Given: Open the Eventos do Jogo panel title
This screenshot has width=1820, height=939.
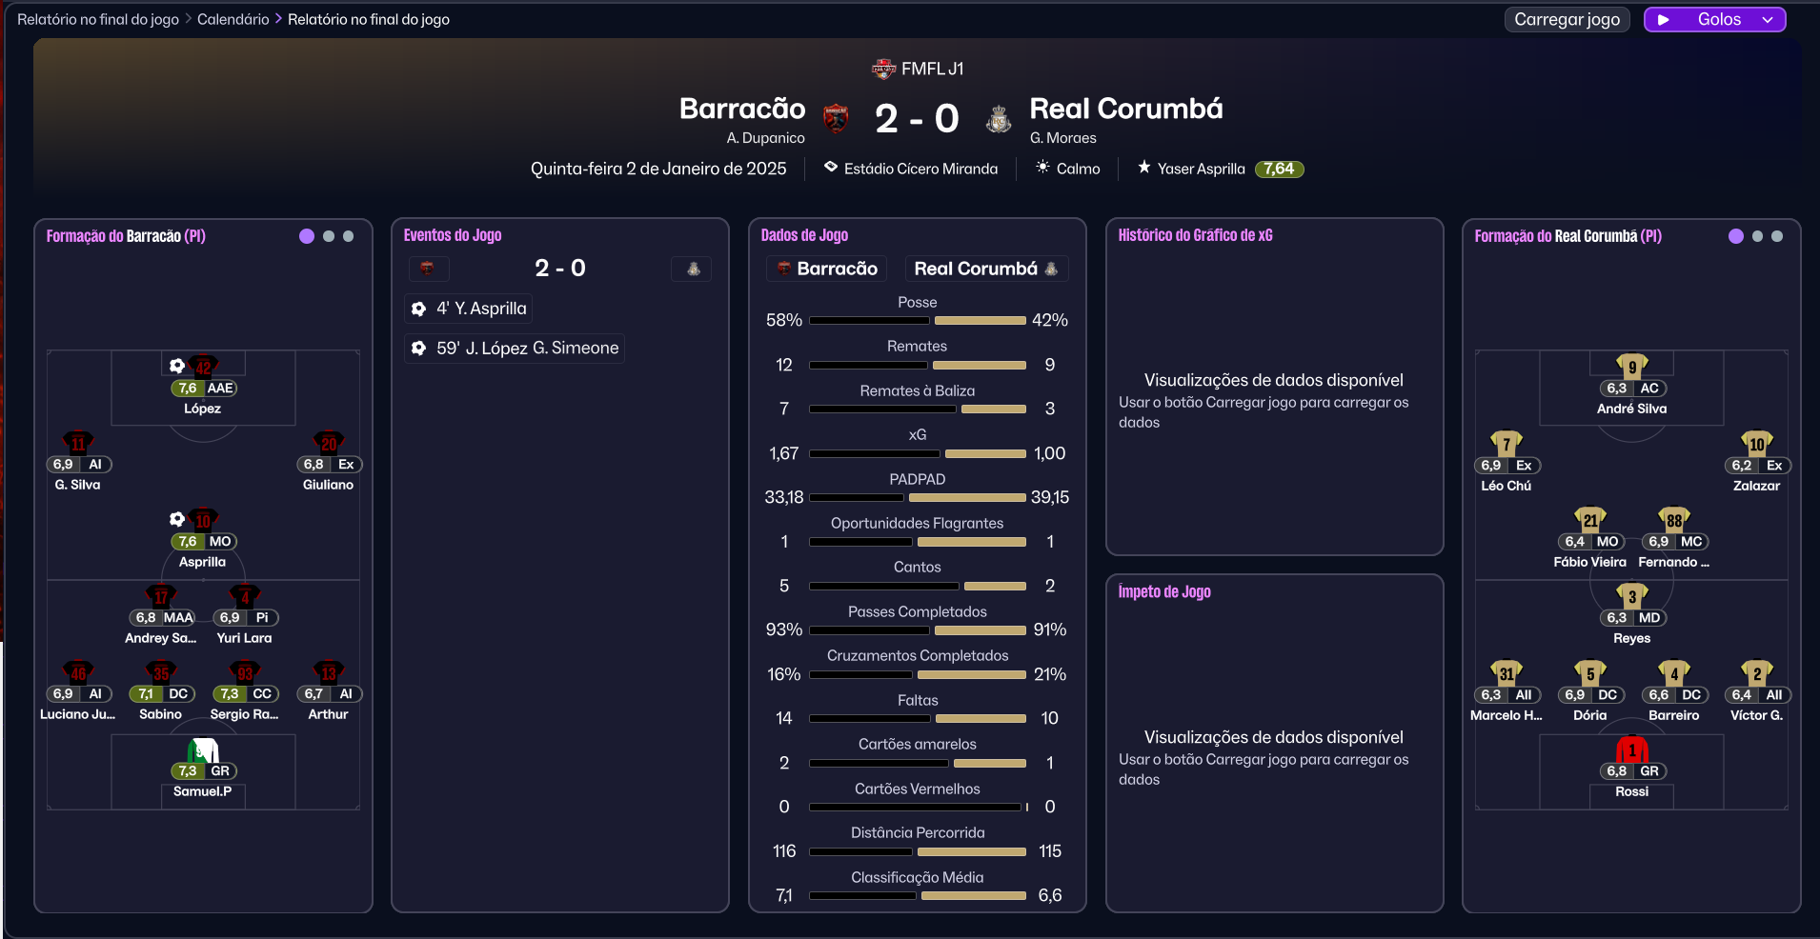Looking at the screenshot, I should pyautogui.click(x=452, y=235).
